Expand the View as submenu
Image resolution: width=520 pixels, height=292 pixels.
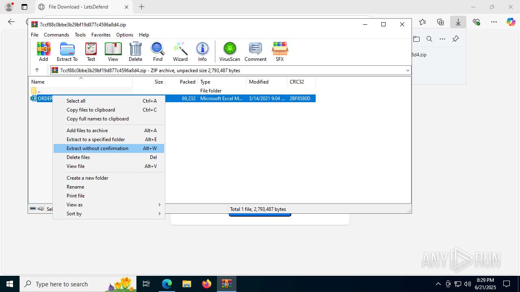(109, 205)
